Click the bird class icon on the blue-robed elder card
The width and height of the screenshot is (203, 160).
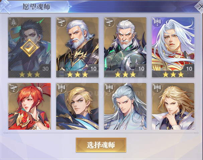[61, 23]
